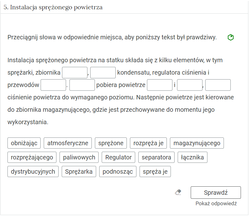Select the word chip 'atmosferyczne'
This screenshot has height=217, width=249.
tap(68, 143)
